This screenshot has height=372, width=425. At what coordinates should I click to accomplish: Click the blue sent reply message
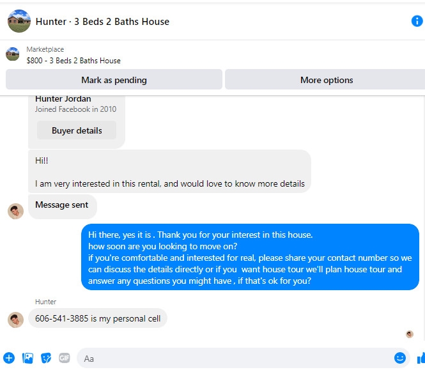[249, 257]
